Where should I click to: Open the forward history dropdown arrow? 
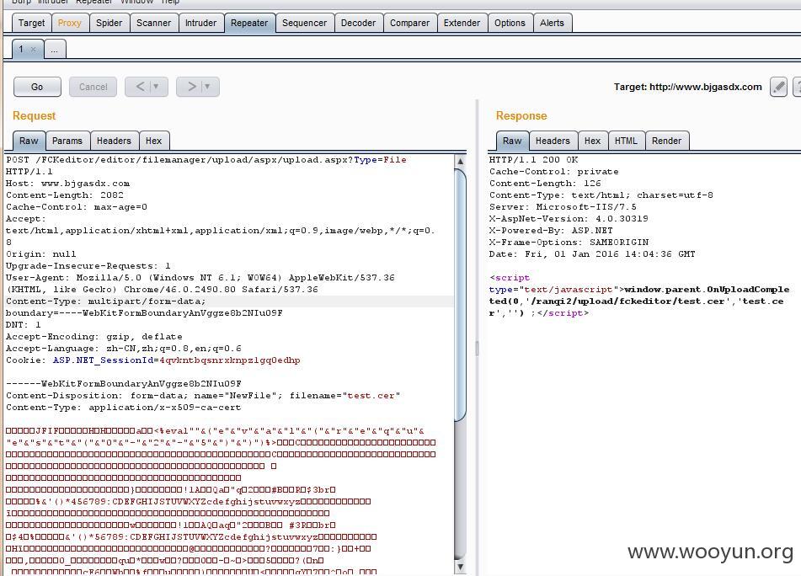(x=207, y=87)
